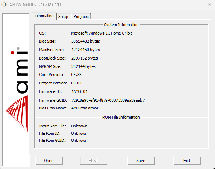Select Bios Size value '33554432 bytes'
This screenshot has width=215, height=169.
[85, 41]
